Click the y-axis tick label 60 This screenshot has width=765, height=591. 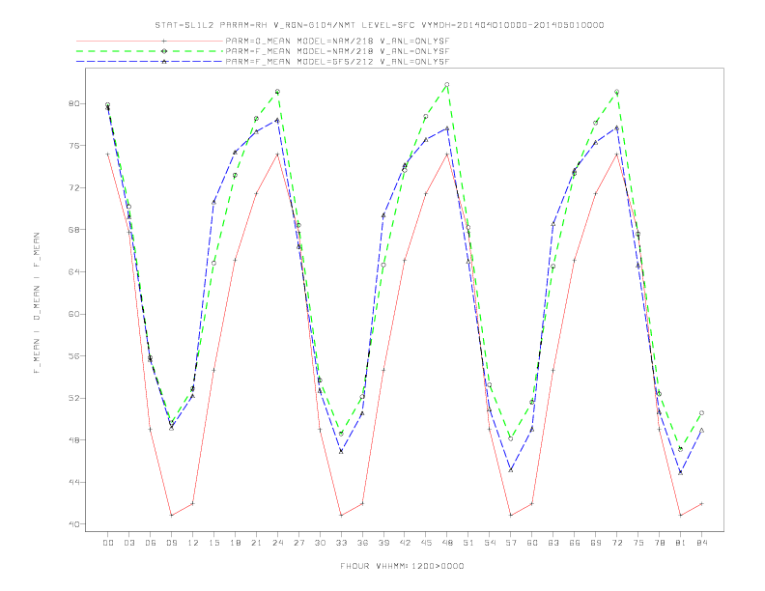pyautogui.click(x=73, y=314)
